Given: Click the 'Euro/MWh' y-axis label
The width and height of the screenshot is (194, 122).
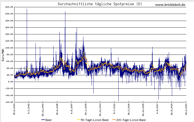Looking at the screenshot, I should (3, 55).
